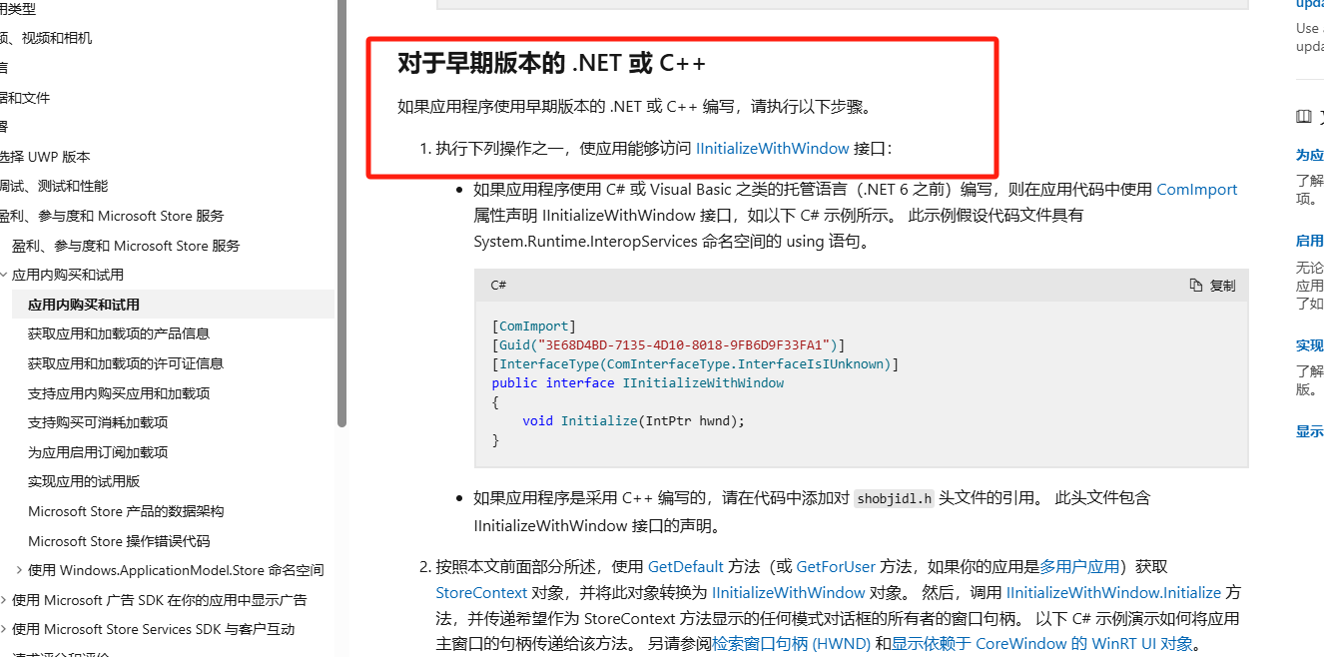Open the 多用户应用 link

click(x=1079, y=566)
